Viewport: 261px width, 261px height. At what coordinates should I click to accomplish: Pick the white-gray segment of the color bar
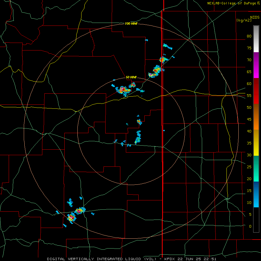pos(256,39)
